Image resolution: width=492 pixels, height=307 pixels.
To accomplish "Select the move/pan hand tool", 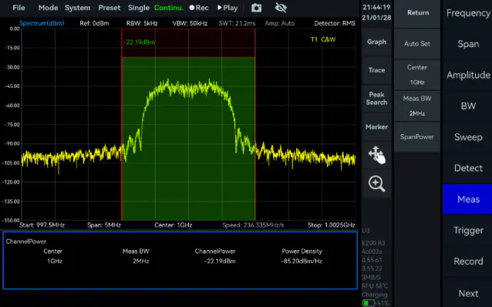I will coord(376,155).
